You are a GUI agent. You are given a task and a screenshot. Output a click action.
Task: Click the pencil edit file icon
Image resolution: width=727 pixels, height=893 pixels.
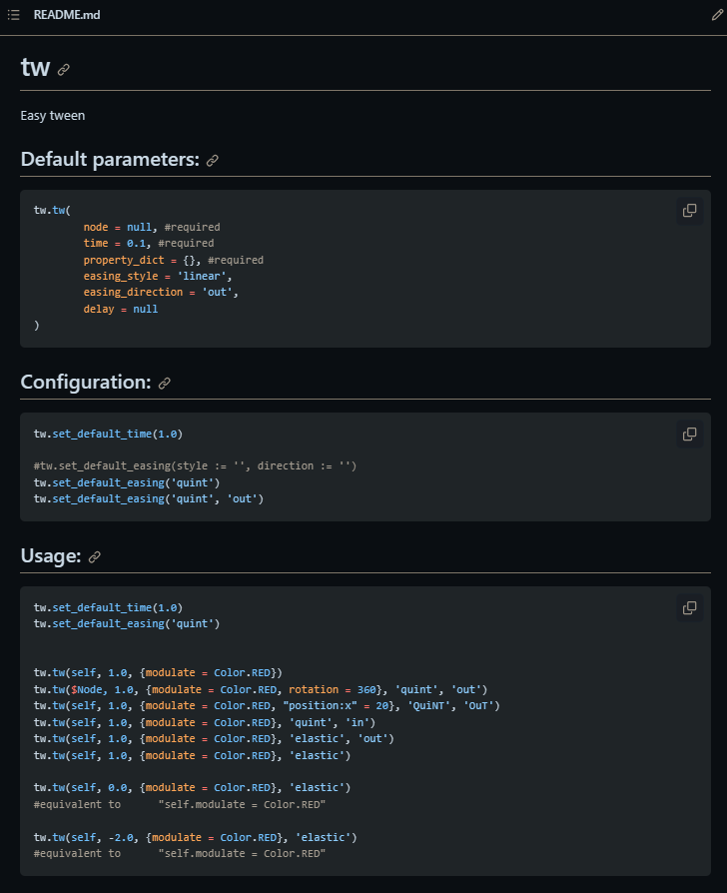tap(717, 15)
